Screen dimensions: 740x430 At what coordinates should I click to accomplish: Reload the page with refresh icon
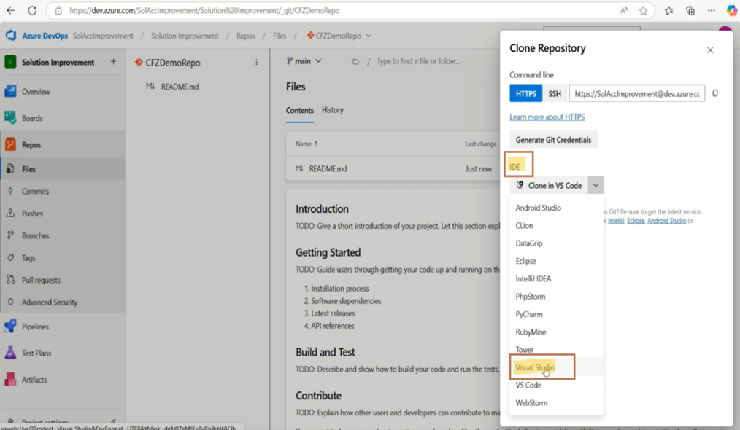(32, 10)
